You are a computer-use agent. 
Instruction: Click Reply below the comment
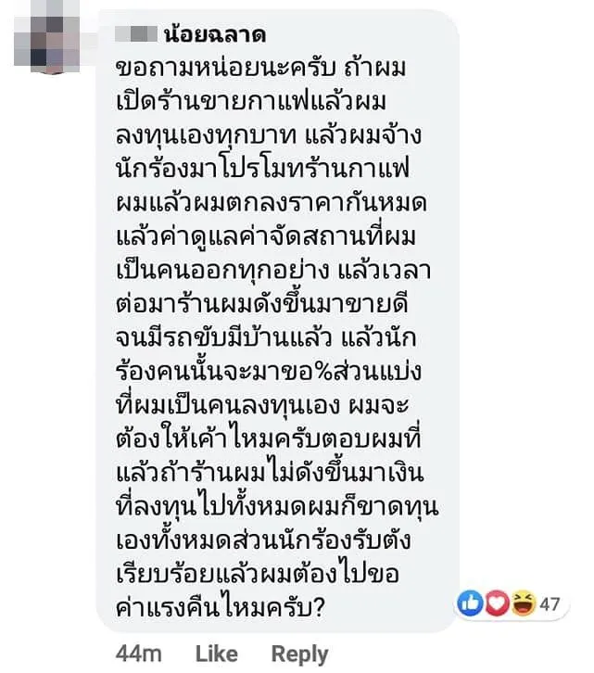(299, 655)
